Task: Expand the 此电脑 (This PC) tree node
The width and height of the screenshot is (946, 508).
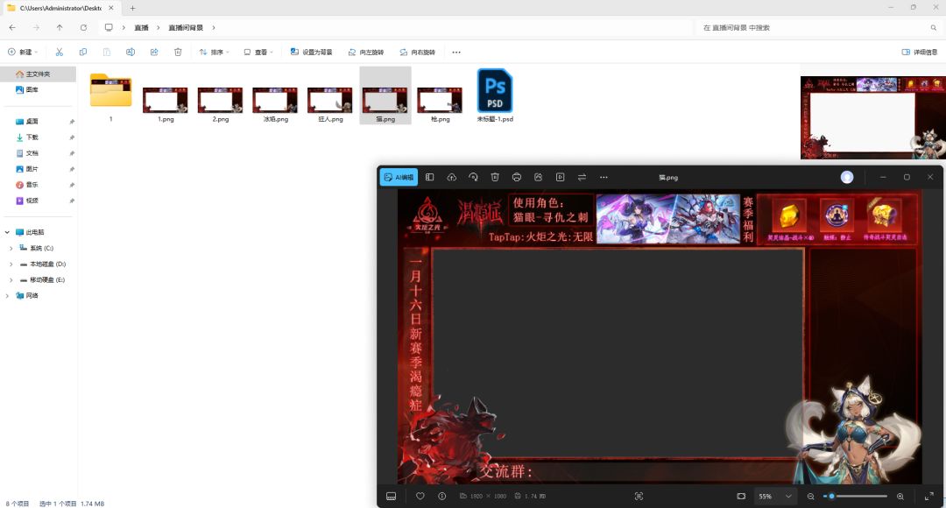Action: (7, 232)
